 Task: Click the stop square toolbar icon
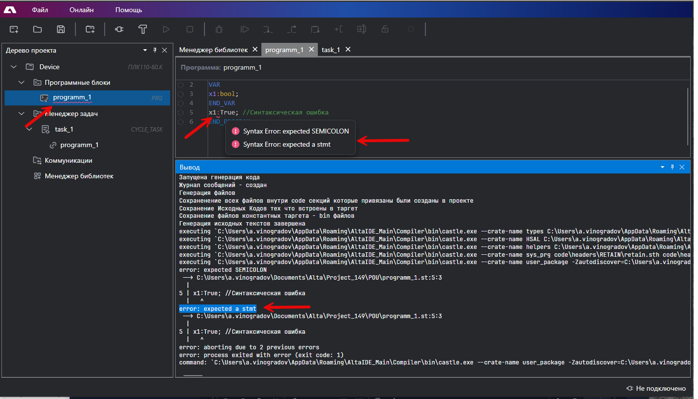[x=190, y=29]
